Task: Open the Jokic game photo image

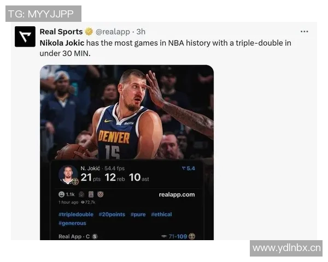Action: (127, 112)
